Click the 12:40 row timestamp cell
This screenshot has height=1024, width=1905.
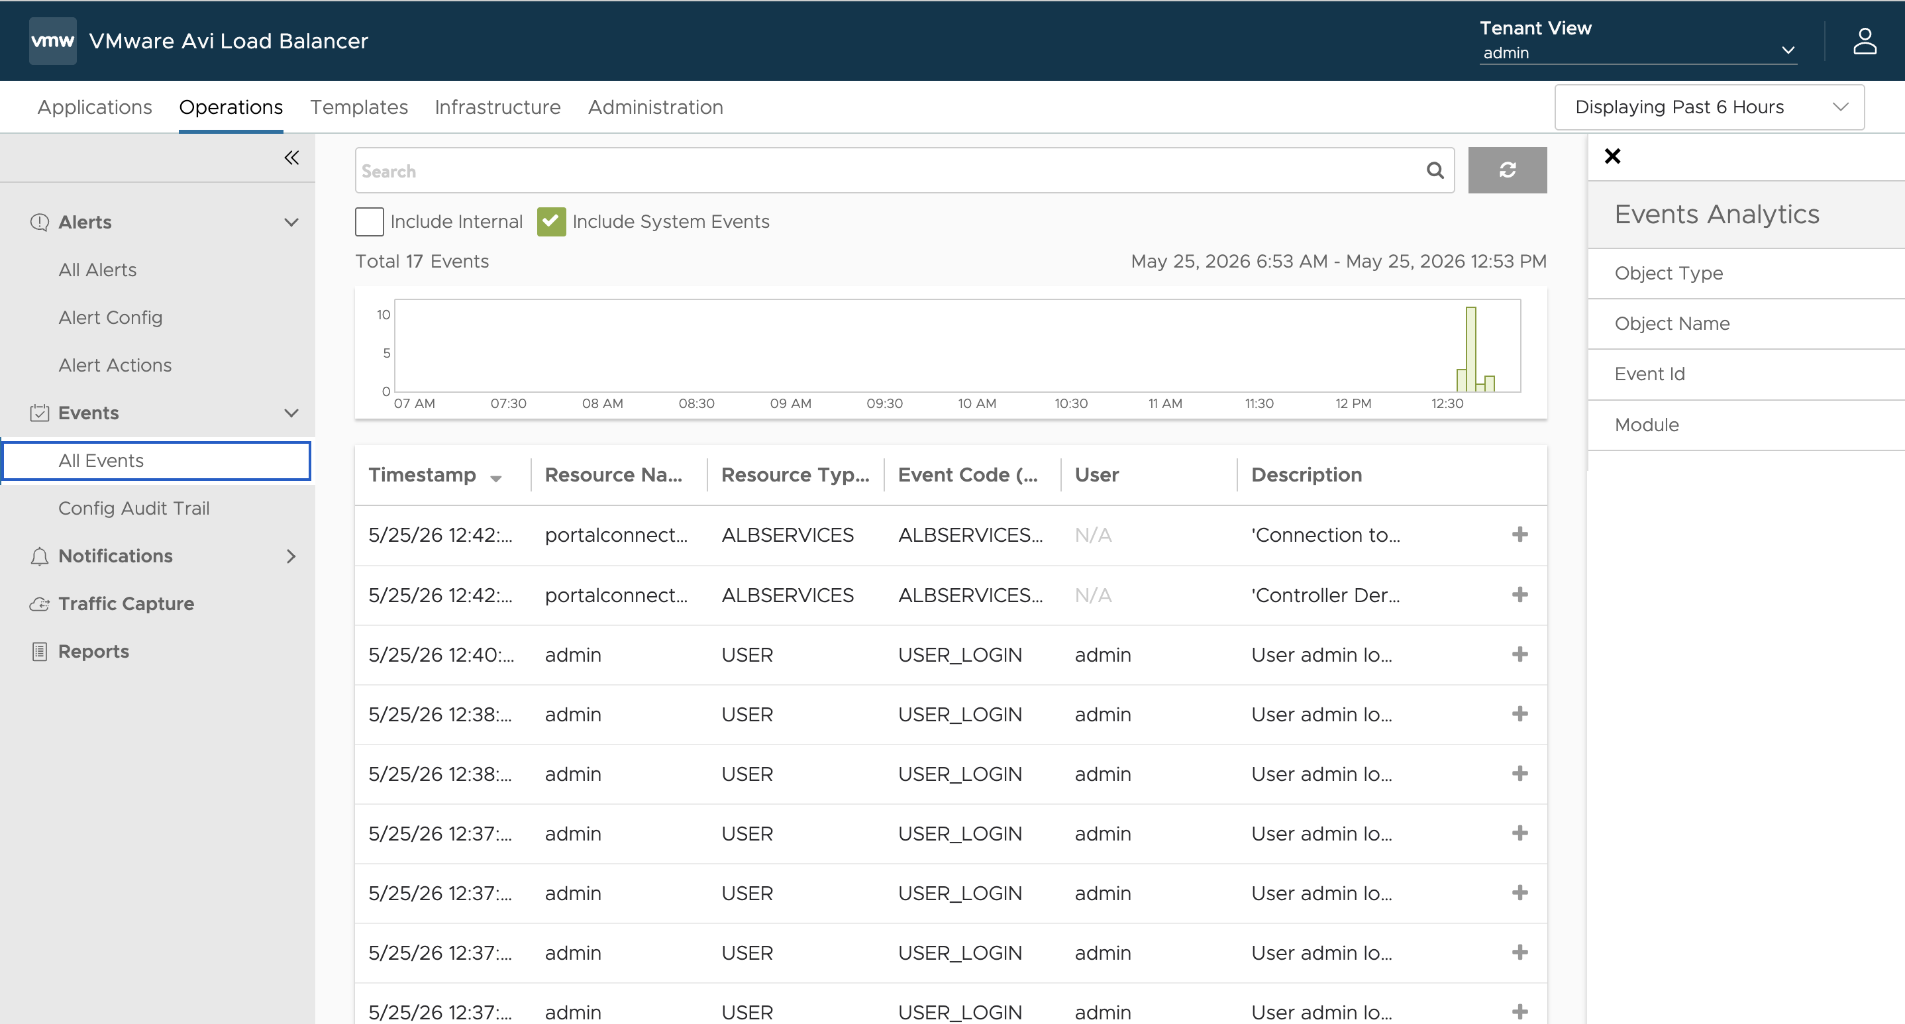[x=440, y=655]
